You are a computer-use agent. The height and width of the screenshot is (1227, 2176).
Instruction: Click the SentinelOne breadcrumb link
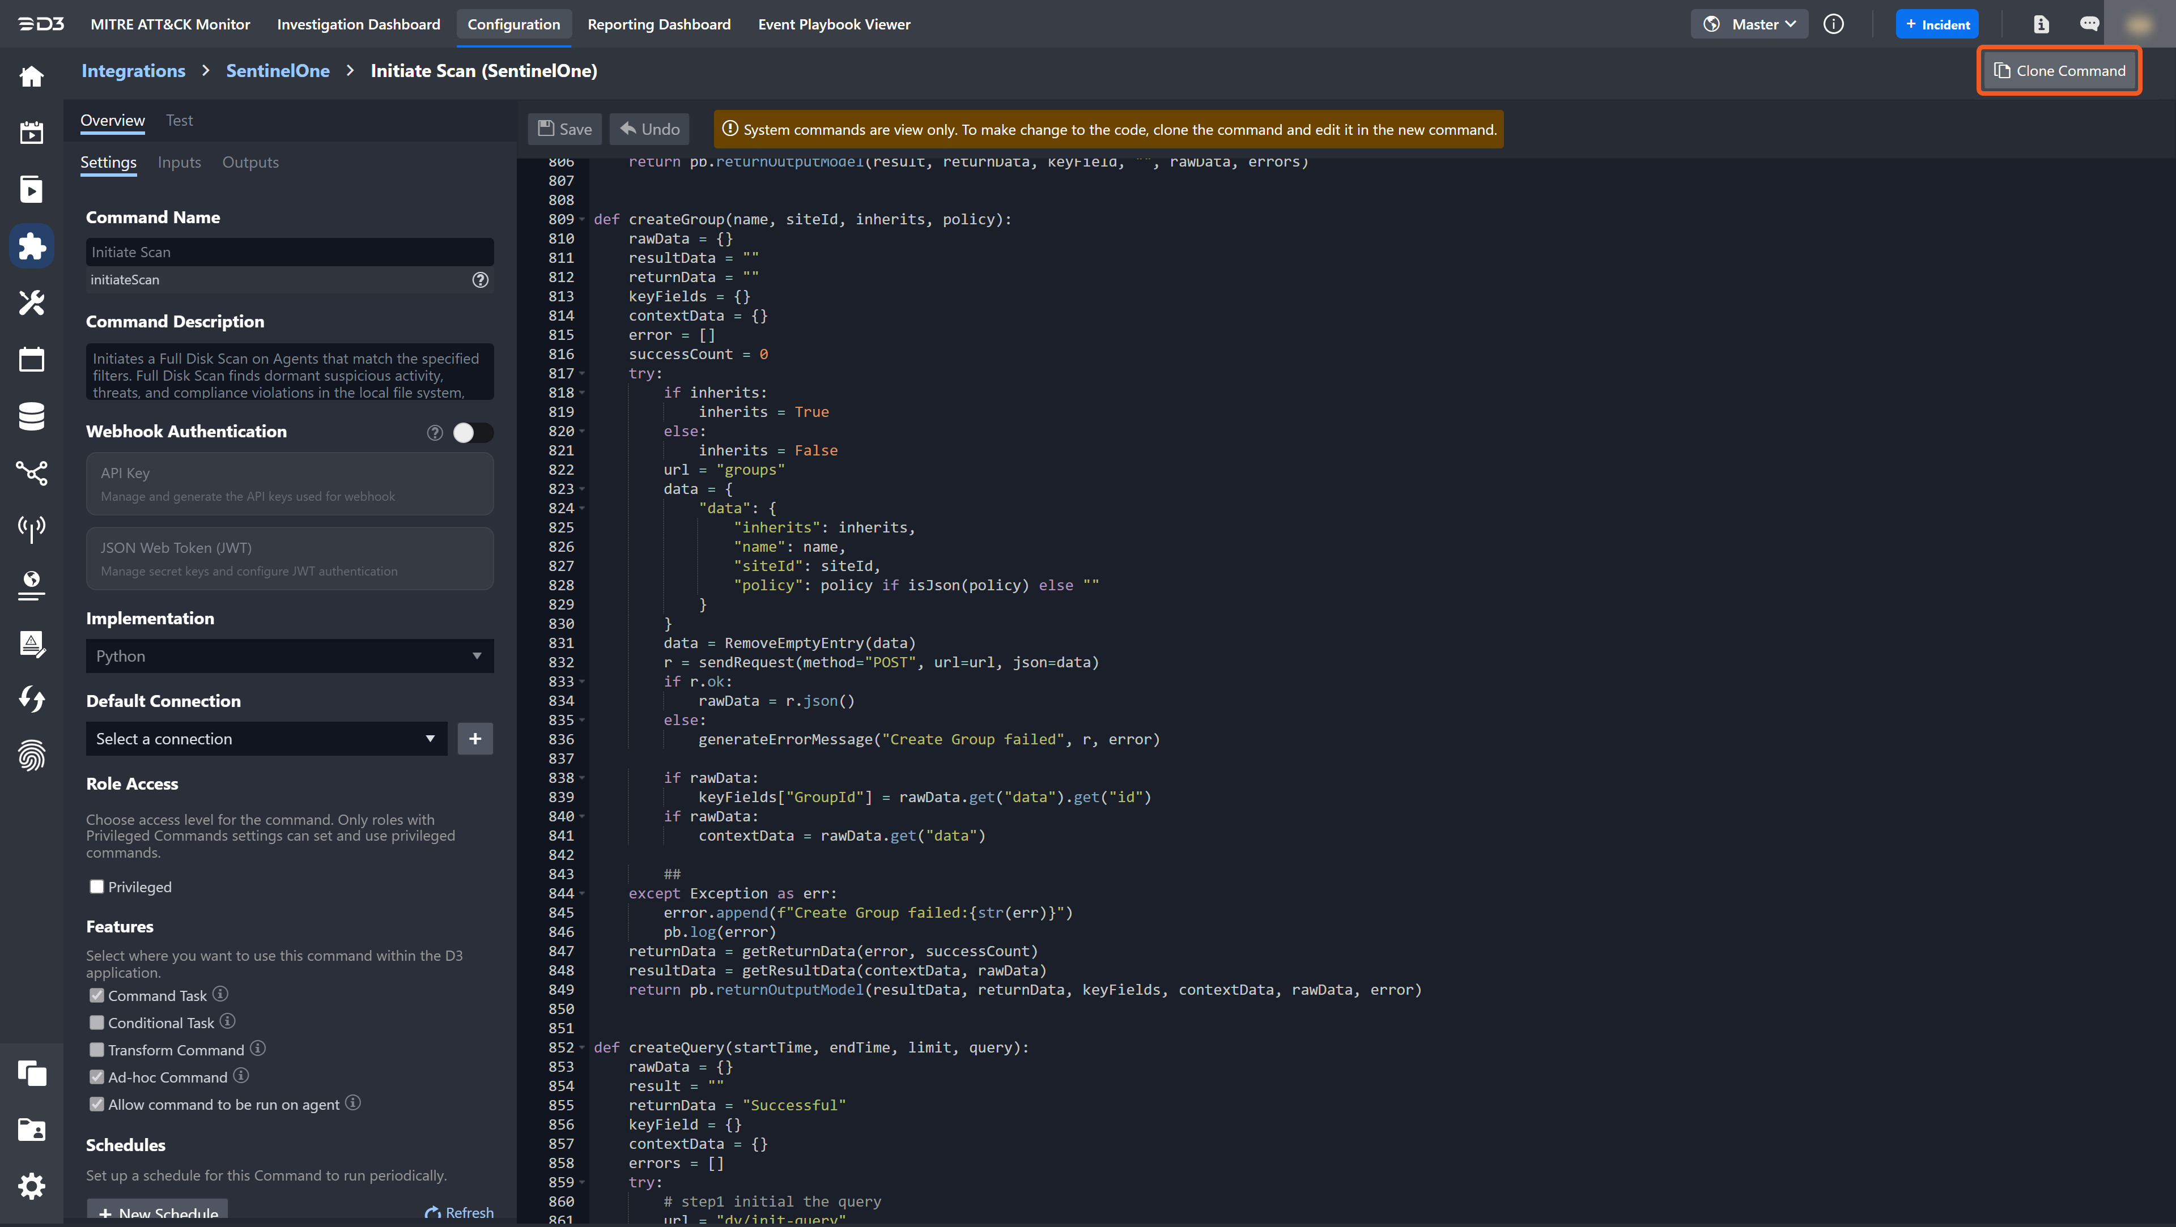click(277, 71)
